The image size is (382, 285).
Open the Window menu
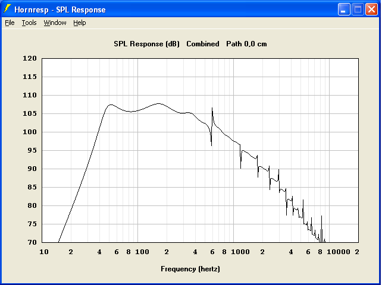55,23
